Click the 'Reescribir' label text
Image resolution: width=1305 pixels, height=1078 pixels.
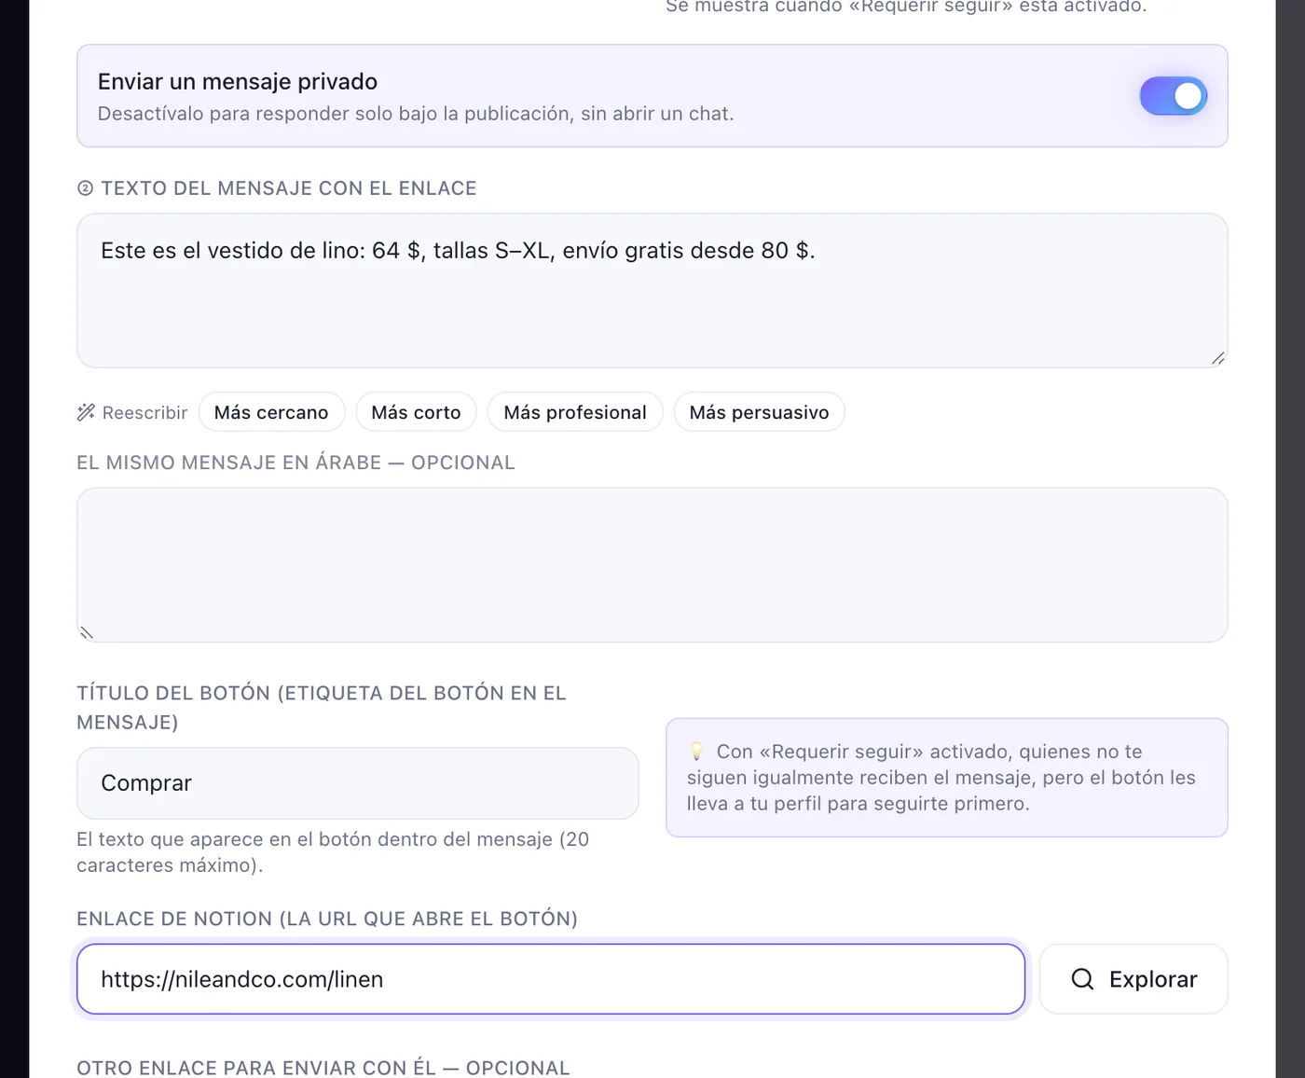coord(144,412)
